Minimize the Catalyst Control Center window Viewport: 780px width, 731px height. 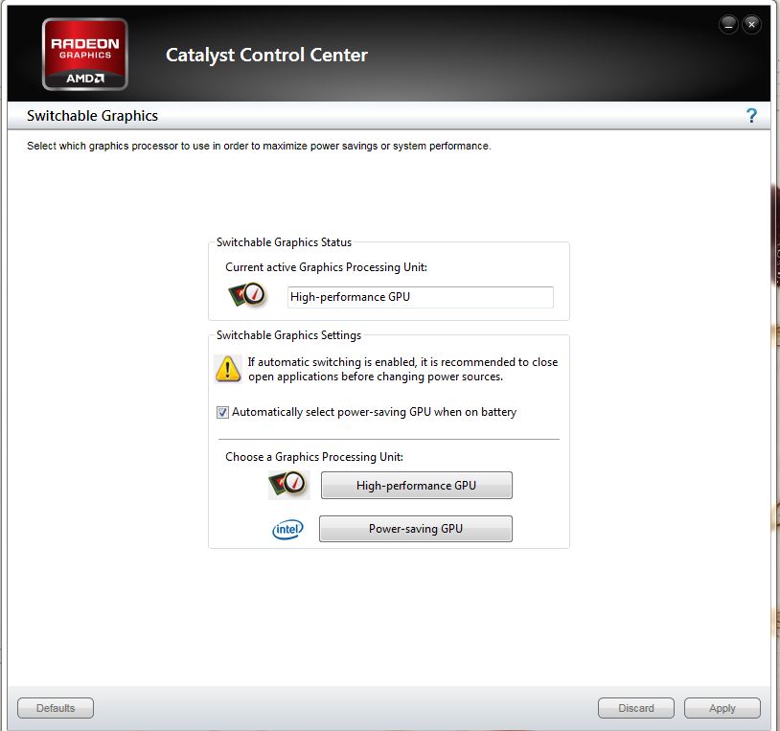(x=729, y=24)
